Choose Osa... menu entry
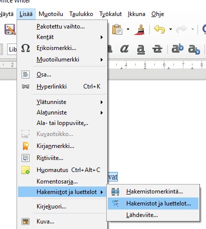 62,74
